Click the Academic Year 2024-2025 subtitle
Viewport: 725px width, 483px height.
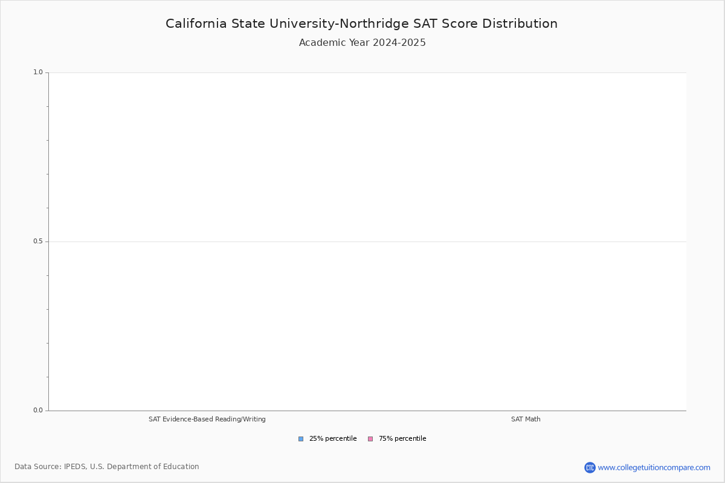[362, 42]
